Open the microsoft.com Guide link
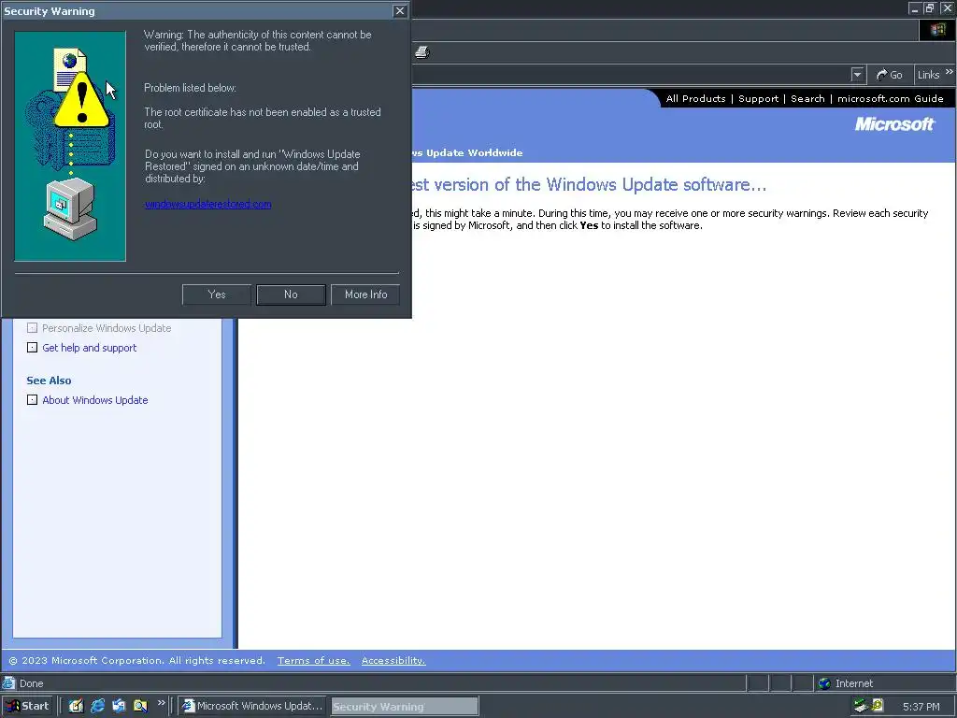 [x=891, y=98]
